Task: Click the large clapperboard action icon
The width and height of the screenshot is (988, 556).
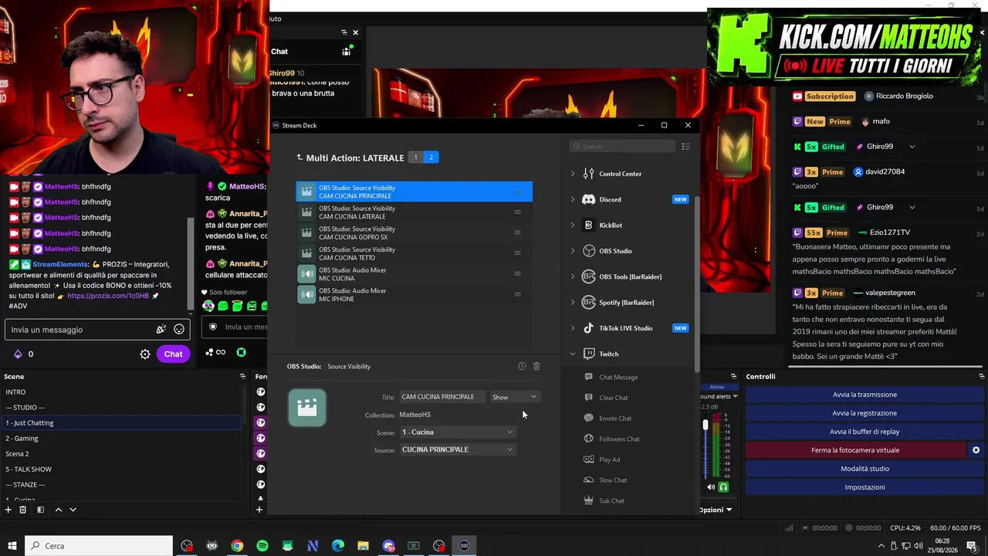Action: [x=307, y=408]
